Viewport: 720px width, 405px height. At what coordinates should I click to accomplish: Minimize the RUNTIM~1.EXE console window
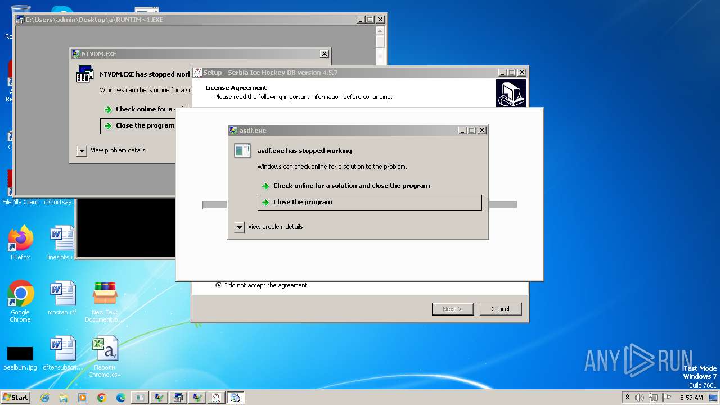[360, 20]
